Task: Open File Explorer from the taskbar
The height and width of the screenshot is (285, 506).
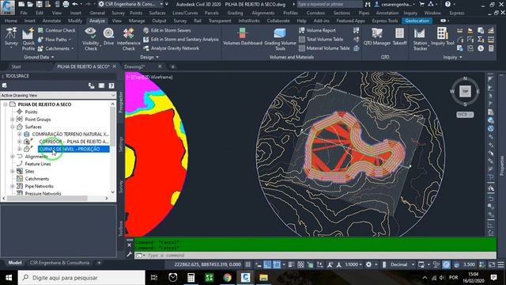Action: click(x=263, y=278)
